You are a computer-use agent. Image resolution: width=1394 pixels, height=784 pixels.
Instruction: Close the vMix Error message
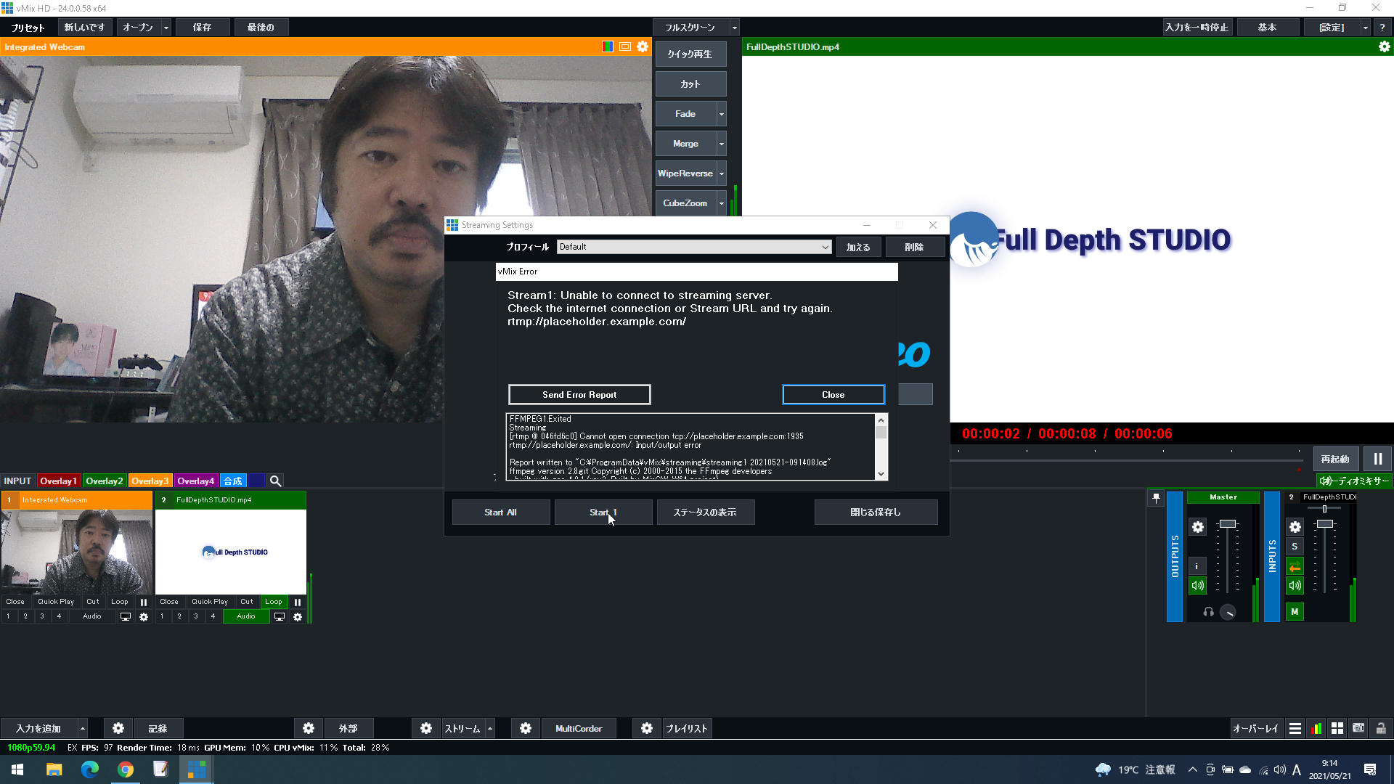(x=833, y=394)
